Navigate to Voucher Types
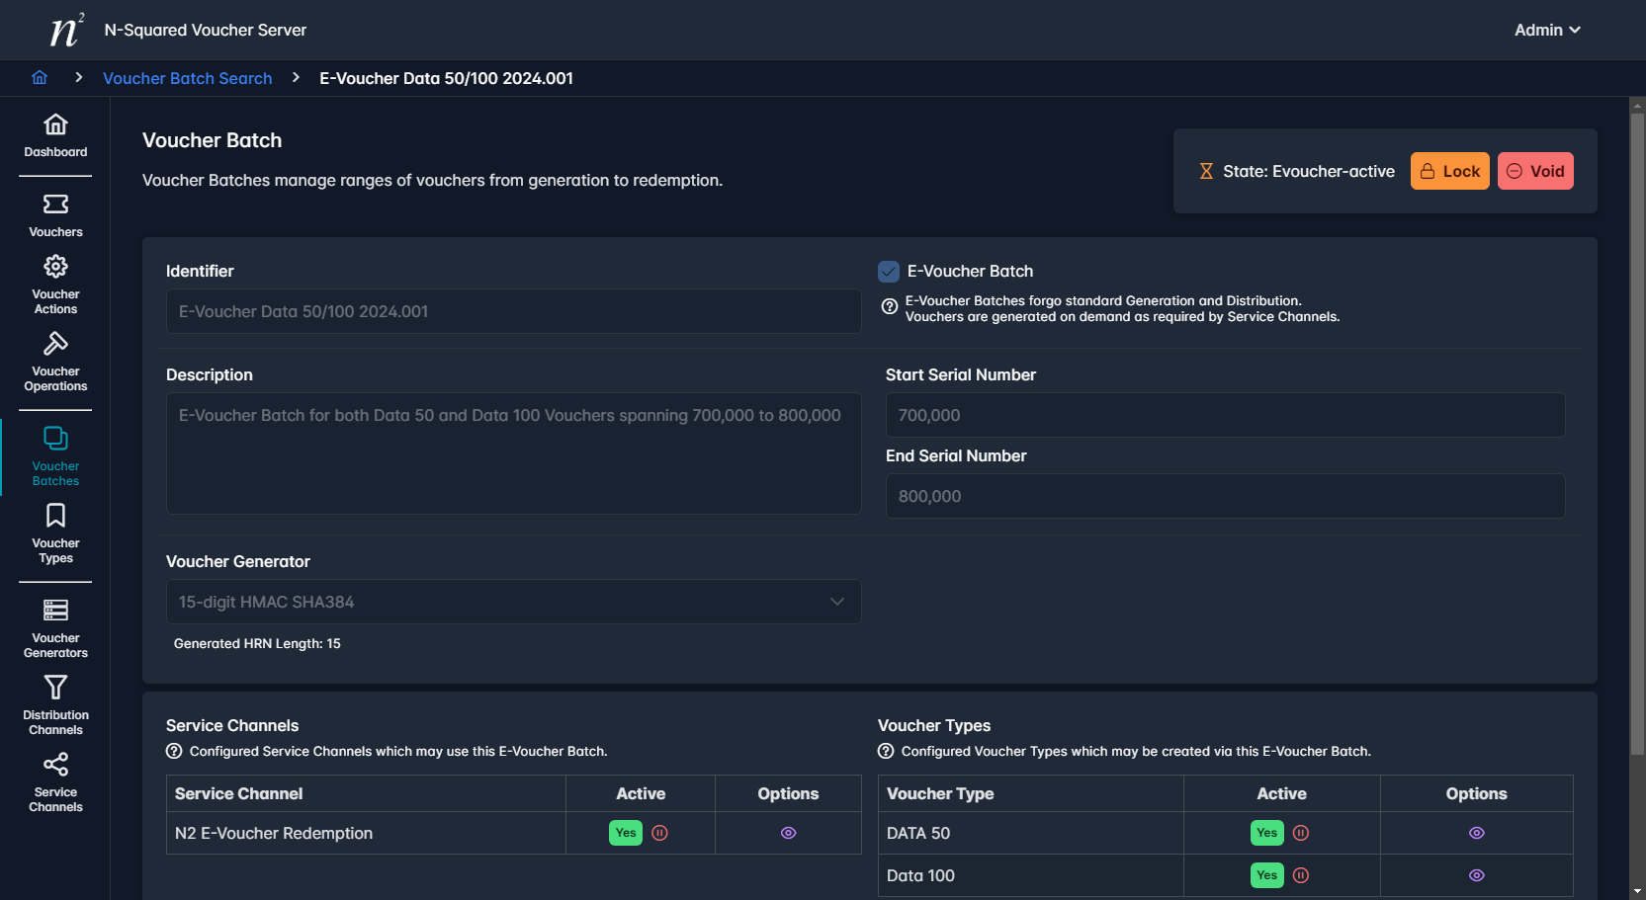The width and height of the screenshot is (1646, 900). pos(55,533)
